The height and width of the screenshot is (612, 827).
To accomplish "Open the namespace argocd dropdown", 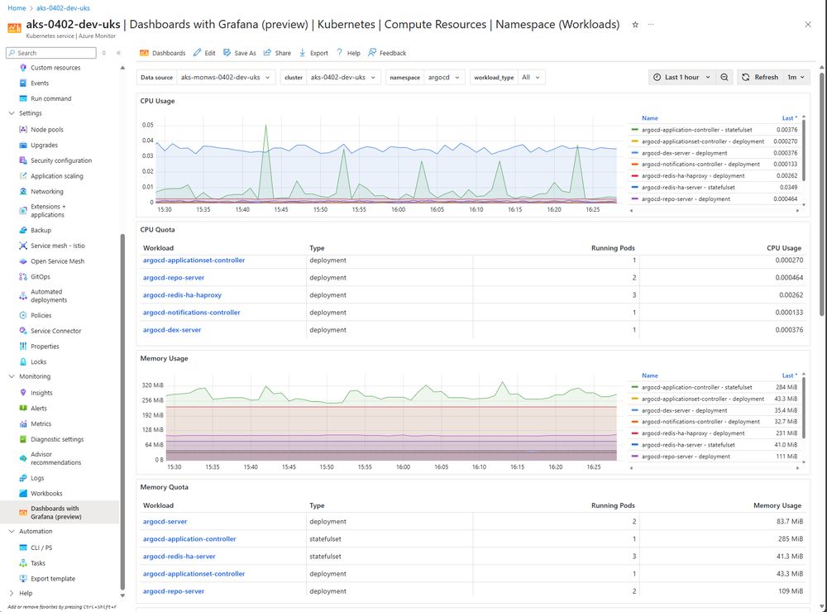I will (x=443, y=77).
